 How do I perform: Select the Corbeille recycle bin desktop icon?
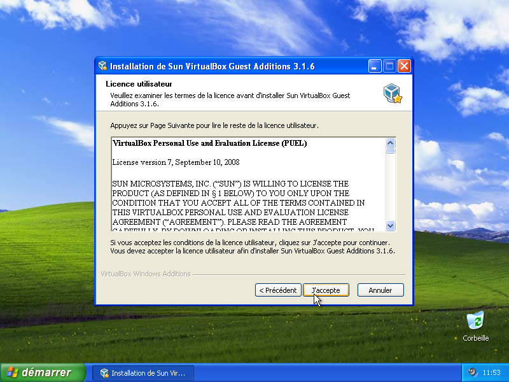coord(475,321)
